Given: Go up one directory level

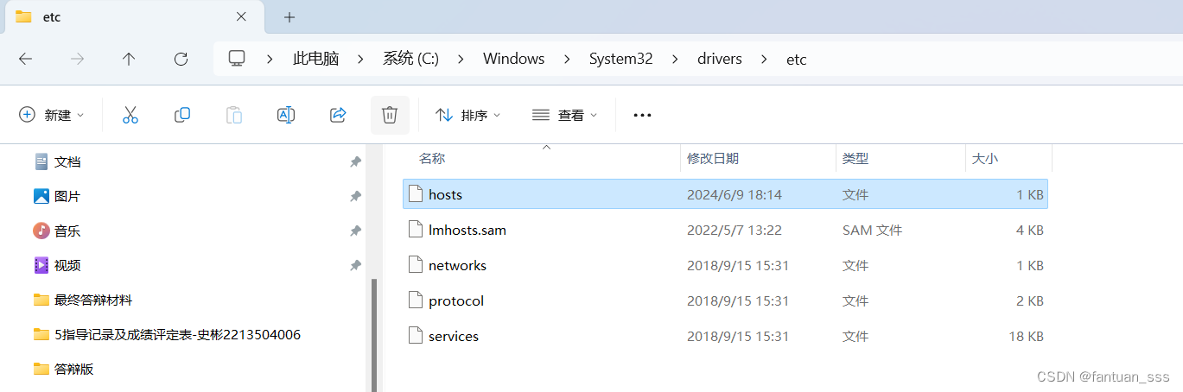Looking at the screenshot, I should 129,59.
